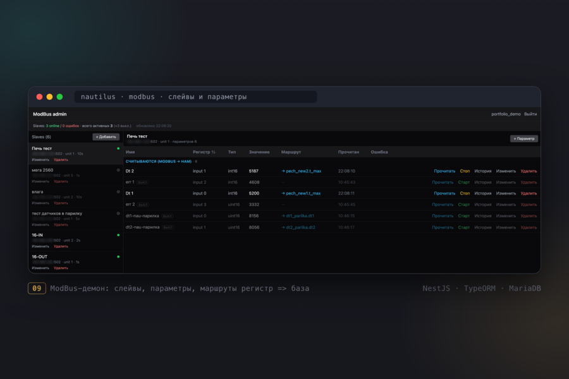
Task: Start polling for dt2-nau-парилка via Старт
Action: click(x=464, y=227)
